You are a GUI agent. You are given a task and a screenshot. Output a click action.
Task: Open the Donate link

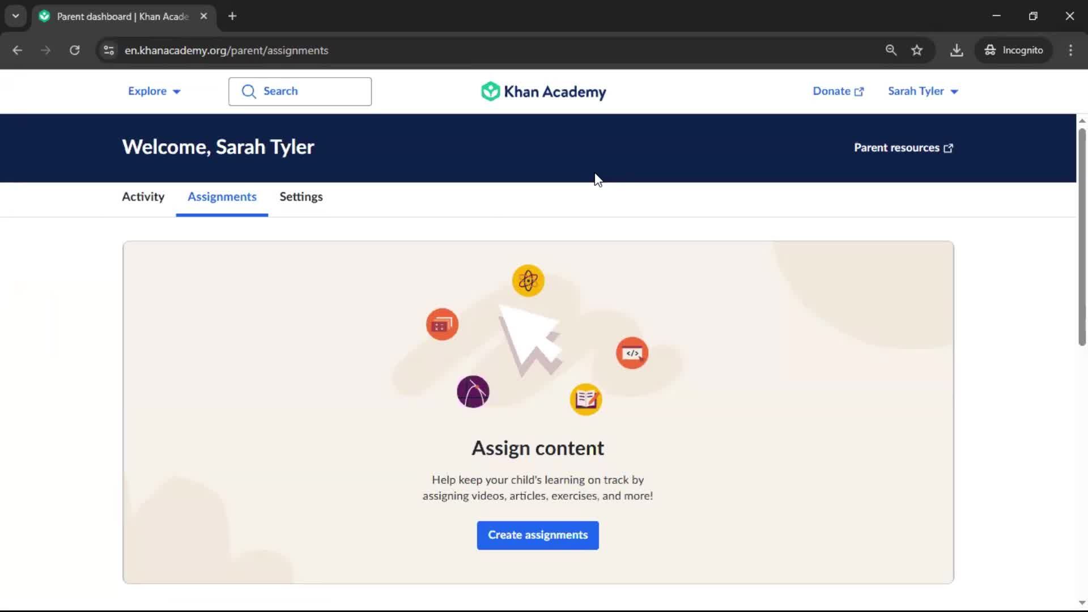(838, 91)
